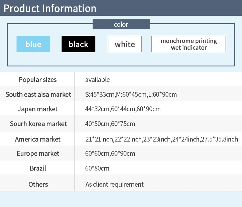Select the Europe market row label
The width and height of the screenshot is (242, 207).
(x=38, y=153)
